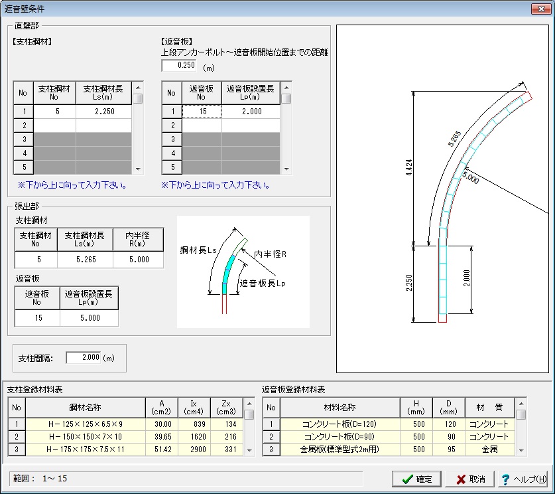This screenshot has width=555, height=494.
Task: Click the D (mm) column header
Action: (x=449, y=408)
